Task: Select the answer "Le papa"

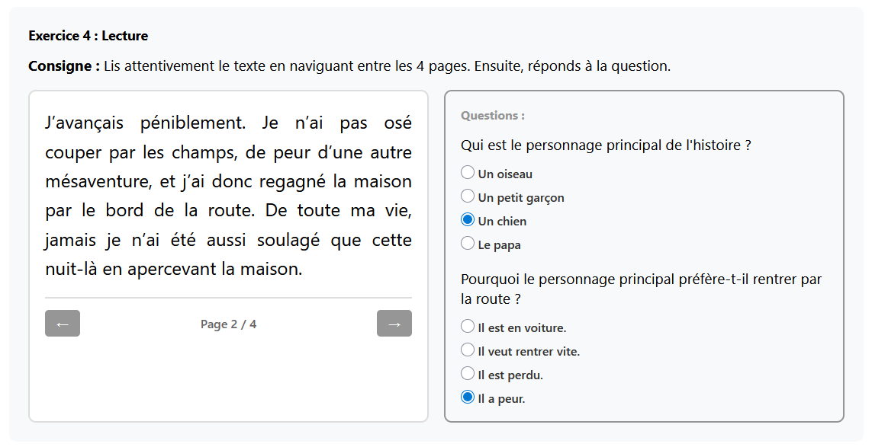Action: (x=466, y=244)
